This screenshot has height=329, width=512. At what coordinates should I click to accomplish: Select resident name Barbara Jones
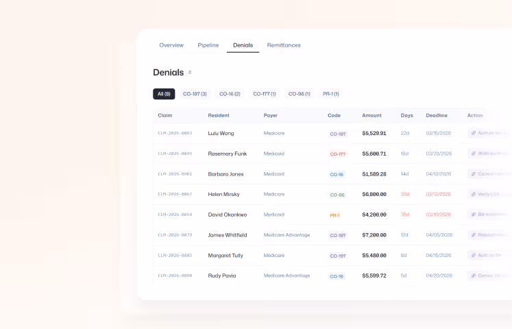click(x=225, y=174)
